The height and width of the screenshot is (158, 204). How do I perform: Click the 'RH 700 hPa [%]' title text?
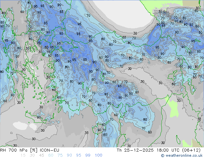[19, 150]
